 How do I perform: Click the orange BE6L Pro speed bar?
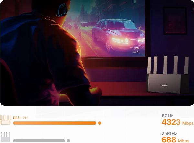coord(55,123)
